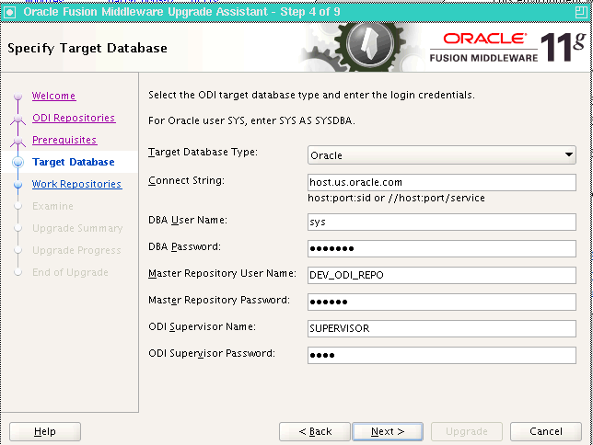Click the Connect String input field
593x445 pixels.
(442, 182)
